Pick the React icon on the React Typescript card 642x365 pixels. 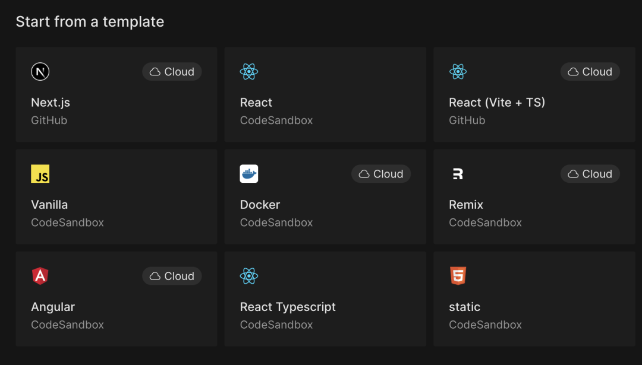249,276
